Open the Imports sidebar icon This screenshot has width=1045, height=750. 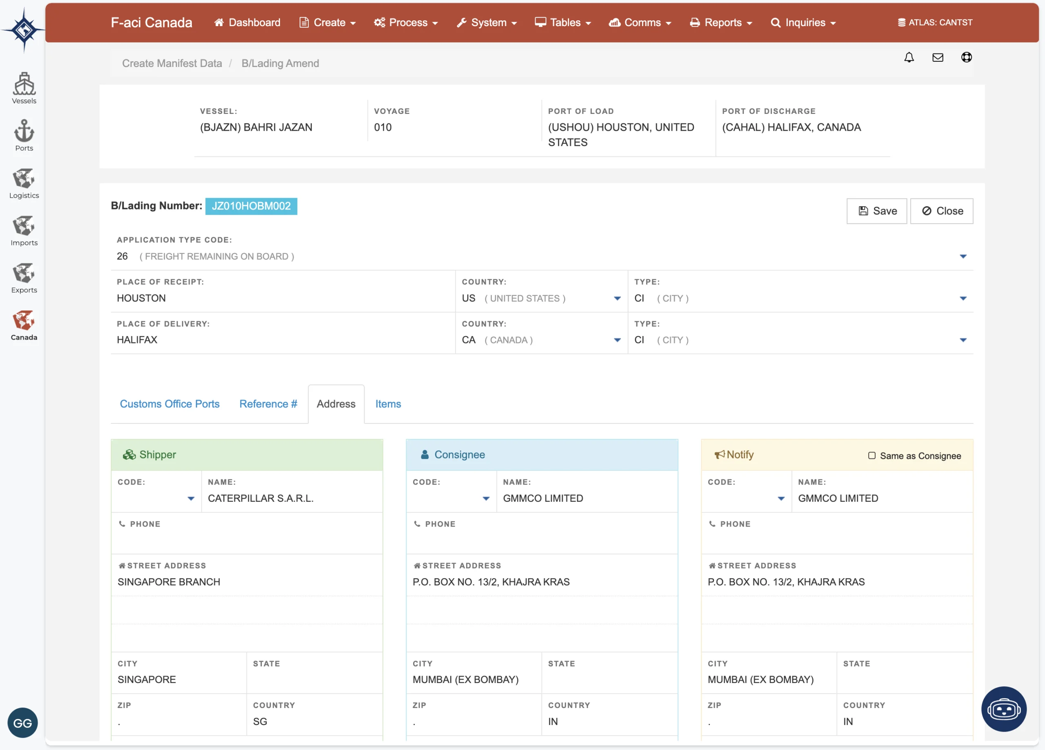pyautogui.click(x=24, y=230)
